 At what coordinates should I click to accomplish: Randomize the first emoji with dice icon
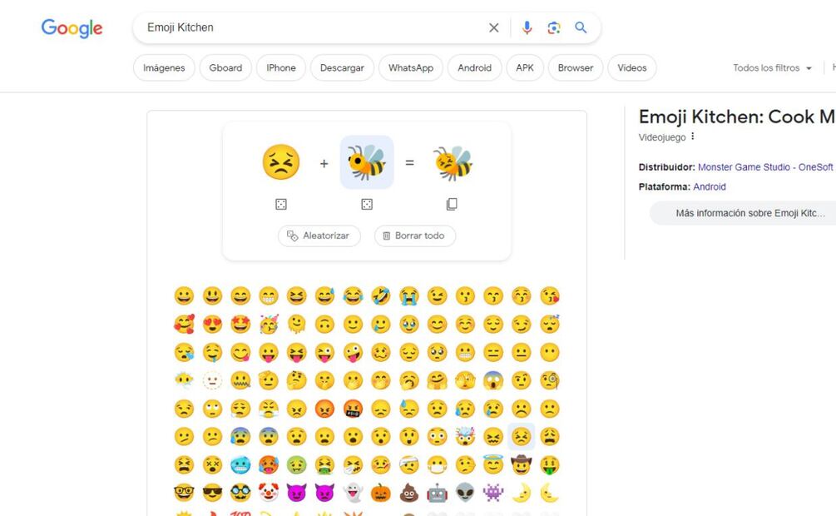(281, 205)
